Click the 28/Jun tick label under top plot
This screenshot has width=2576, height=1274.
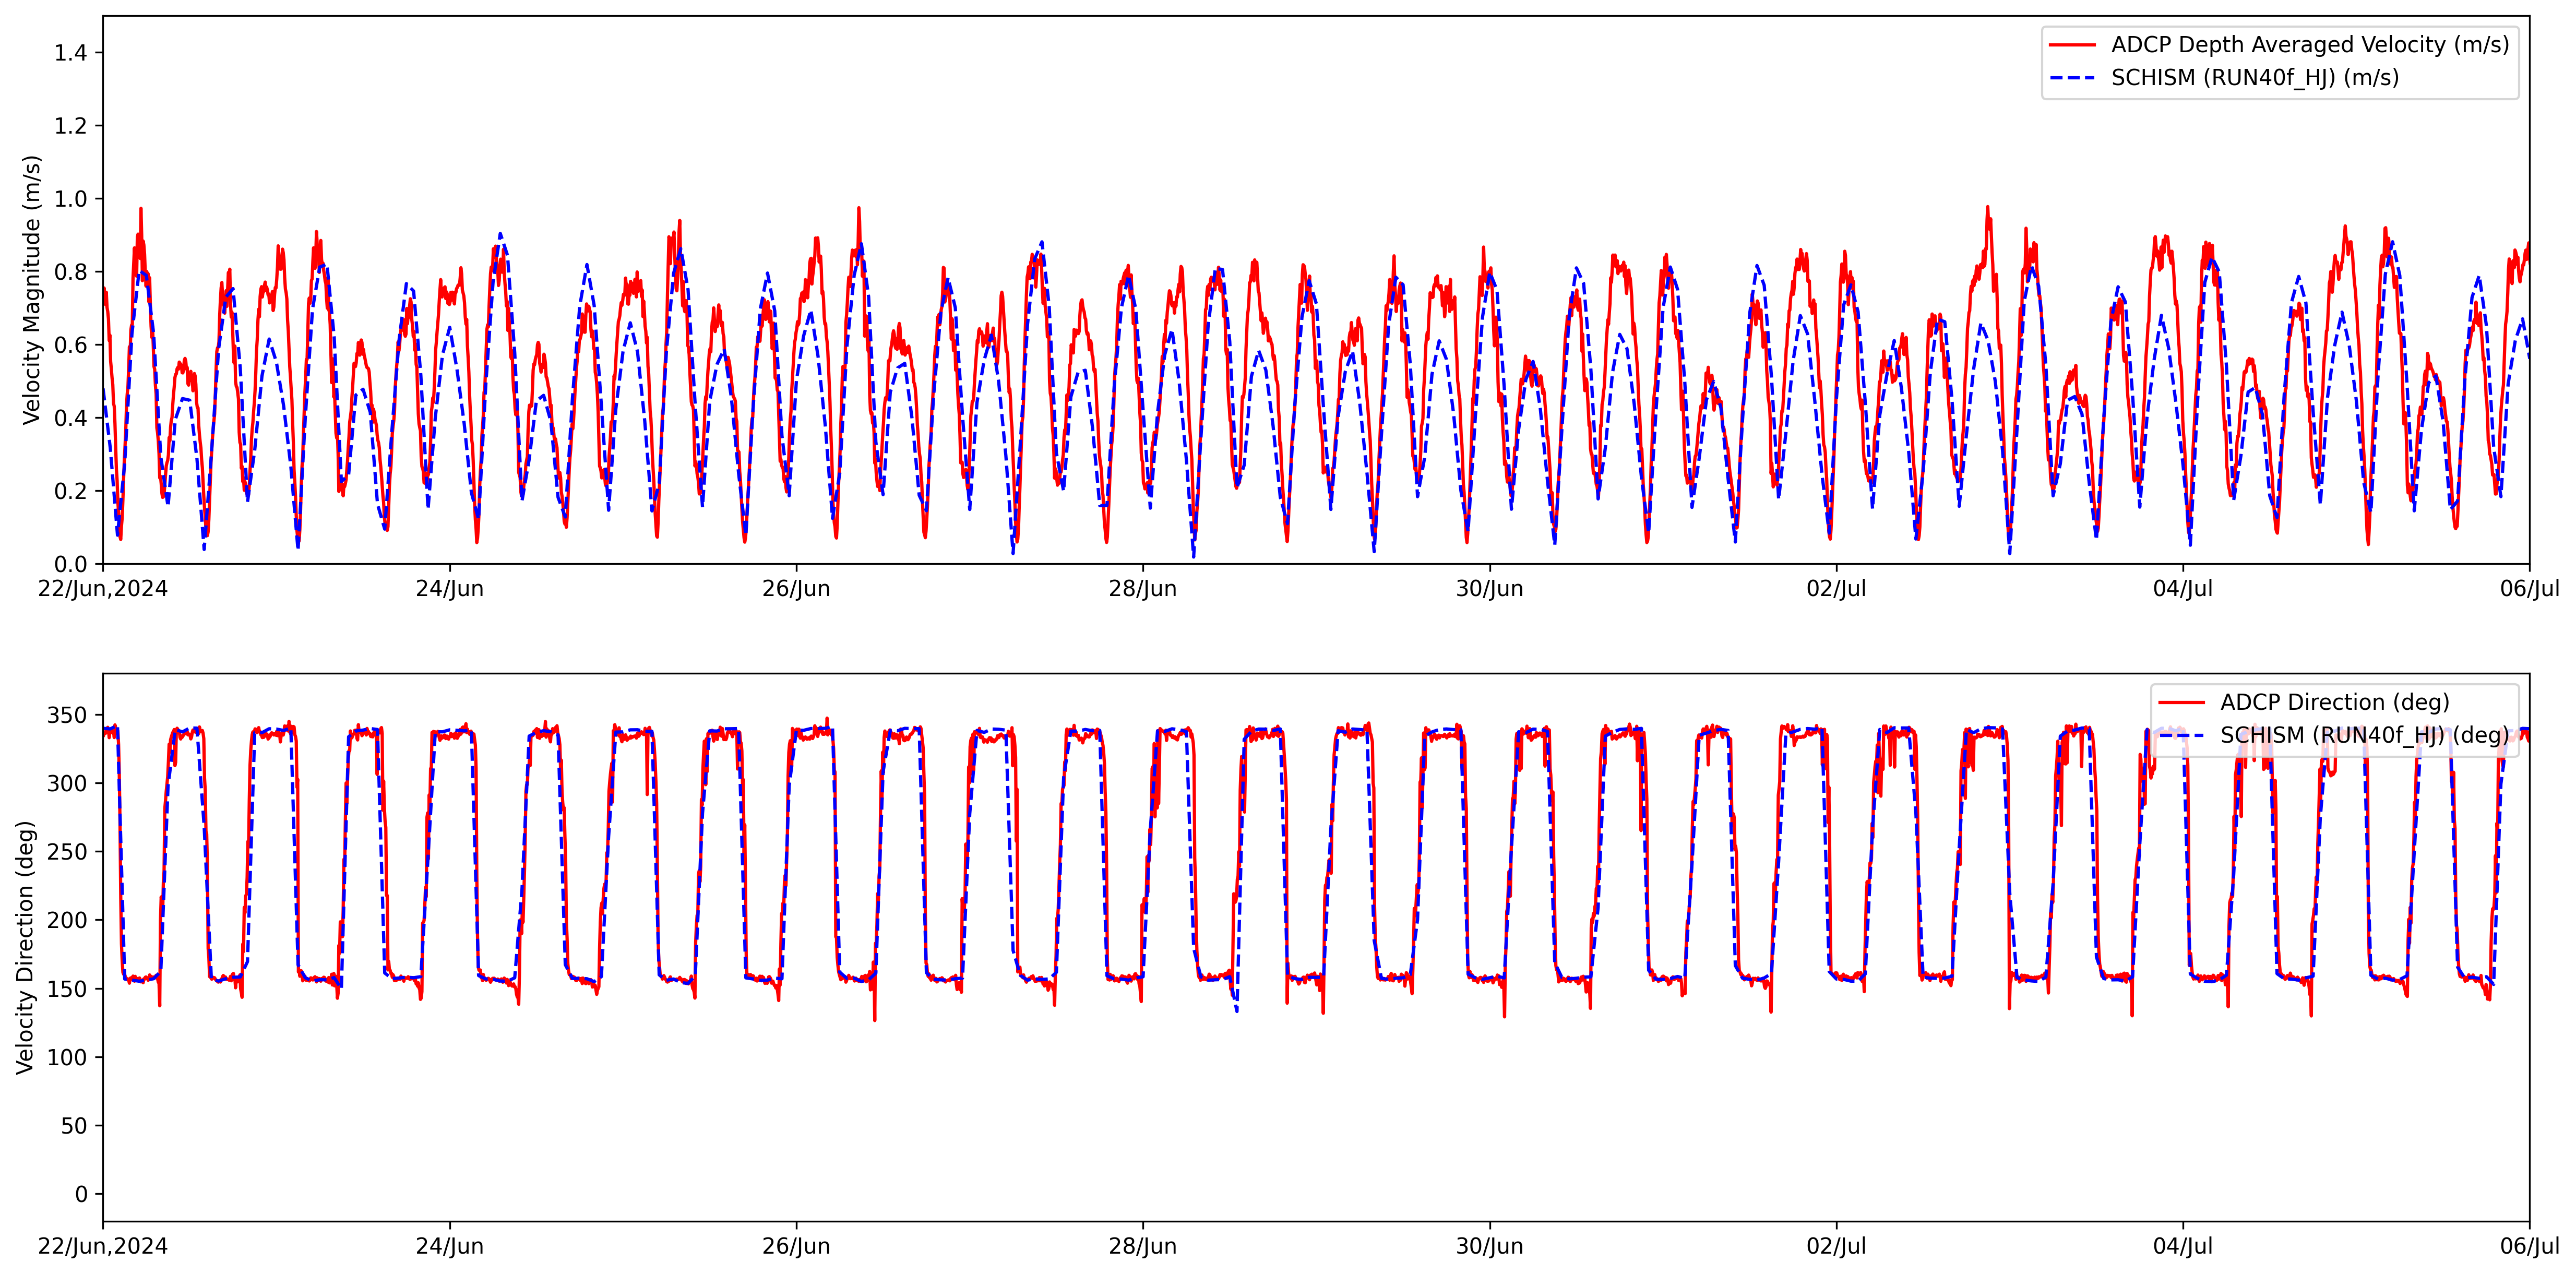1142,589
